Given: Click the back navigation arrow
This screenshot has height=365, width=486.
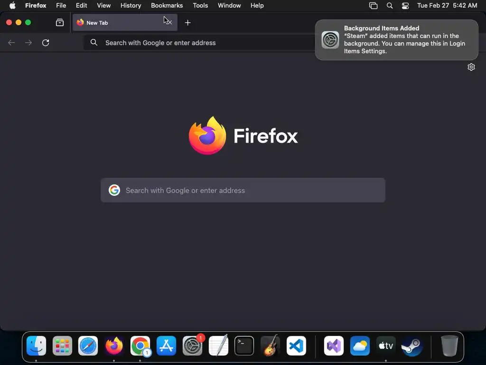Looking at the screenshot, I should 11,42.
